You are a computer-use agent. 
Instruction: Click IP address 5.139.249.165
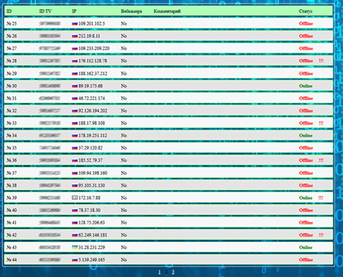coord(91,259)
